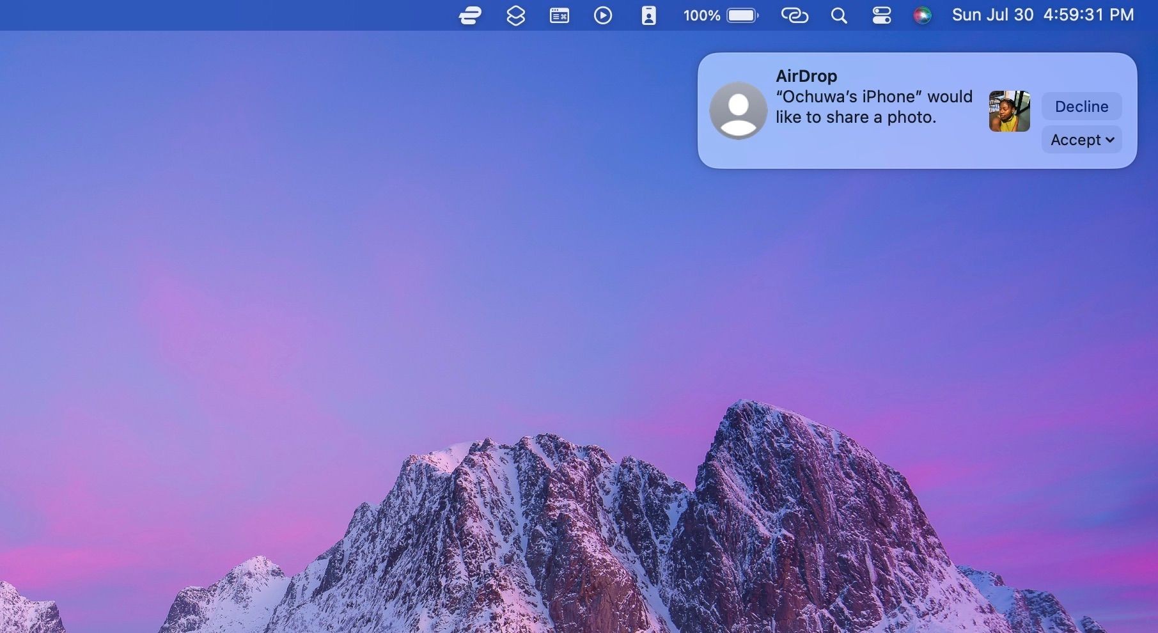
Task: Open Spotlight search magnifying glass
Action: pyautogui.click(x=839, y=15)
